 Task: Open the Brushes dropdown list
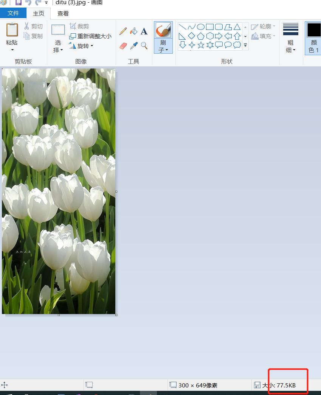pyautogui.click(x=163, y=50)
